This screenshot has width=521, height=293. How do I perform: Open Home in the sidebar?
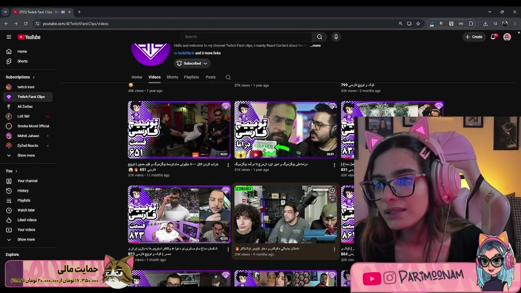[x=28, y=52]
